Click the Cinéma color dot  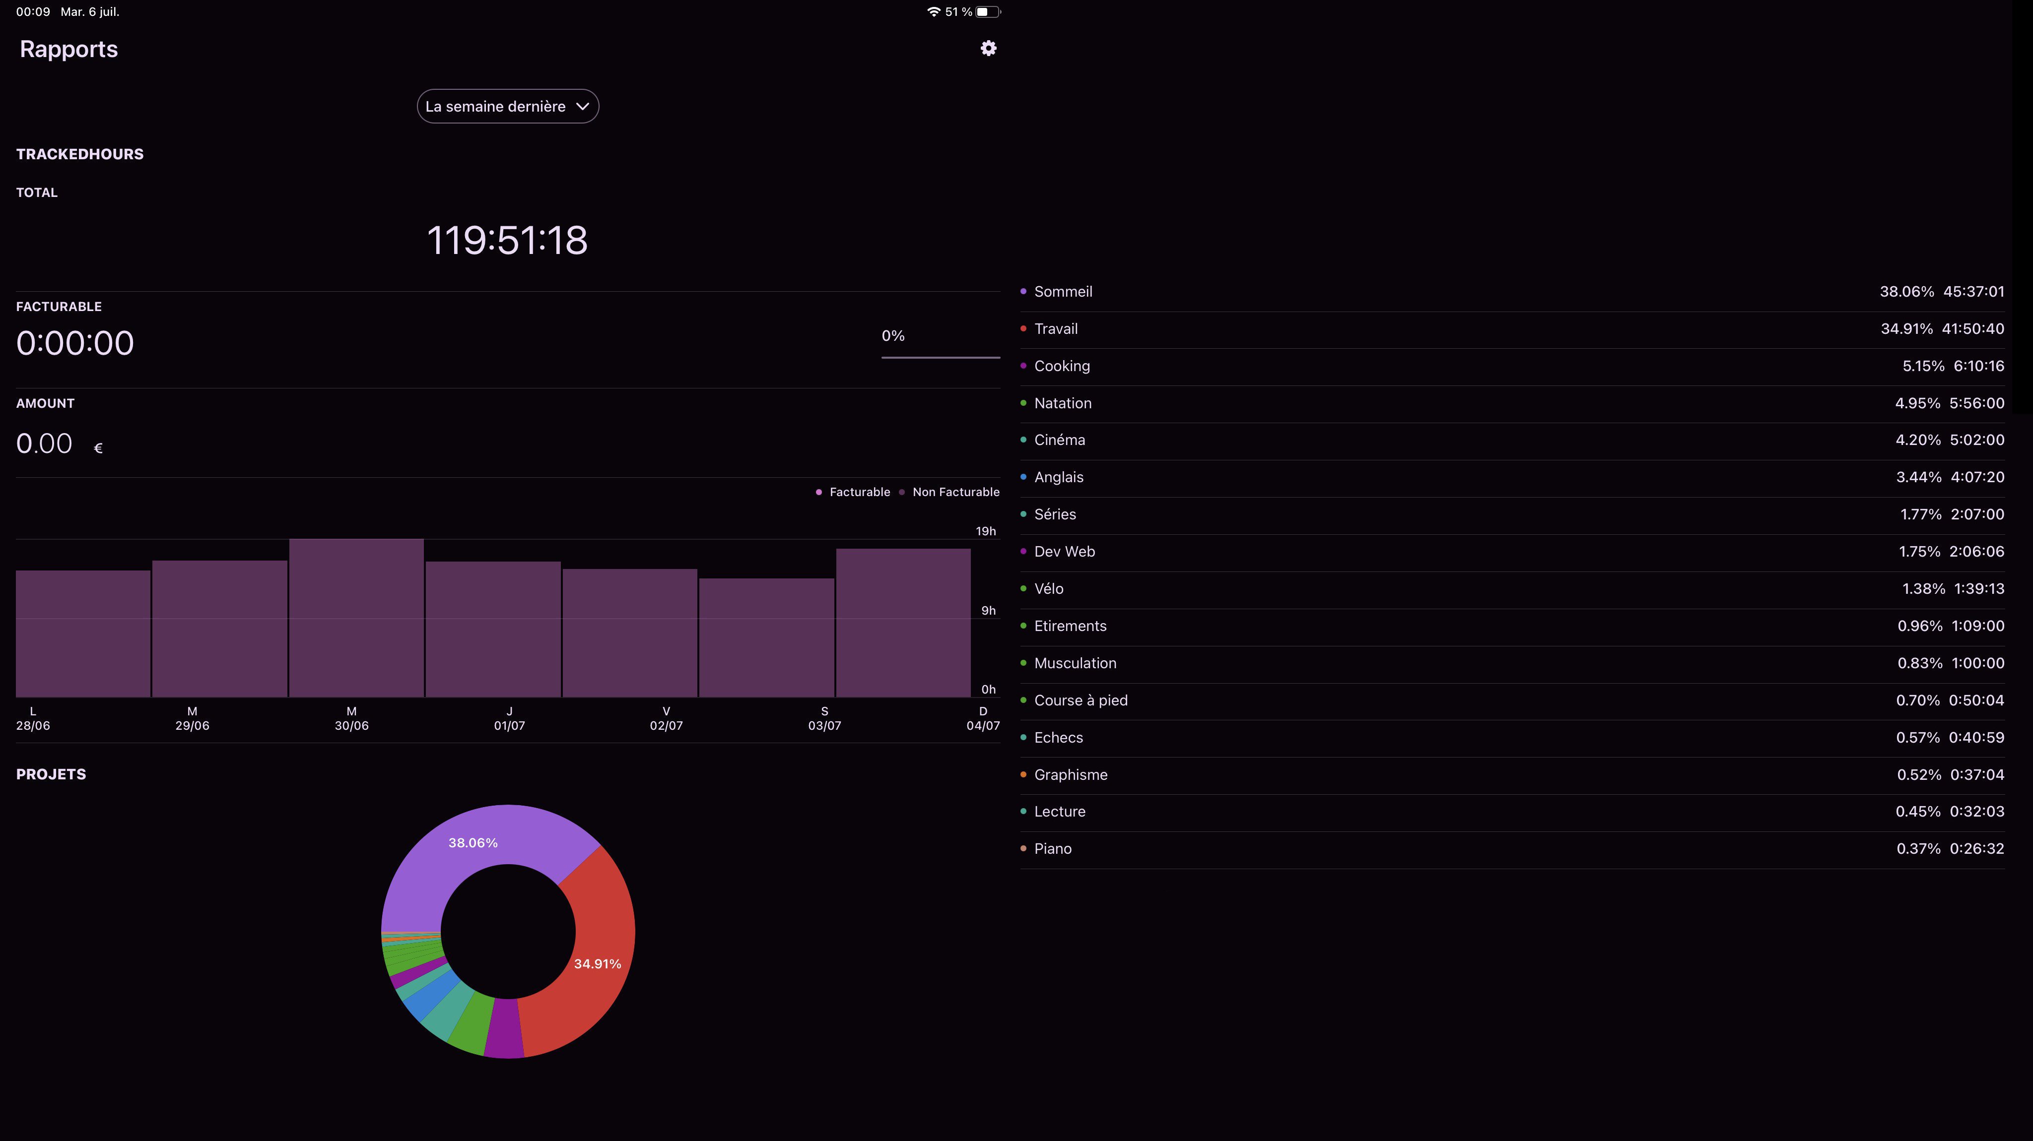pyautogui.click(x=1023, y=441)
